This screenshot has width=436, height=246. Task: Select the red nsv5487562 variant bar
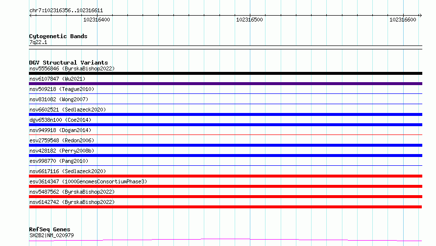(225, 197)
